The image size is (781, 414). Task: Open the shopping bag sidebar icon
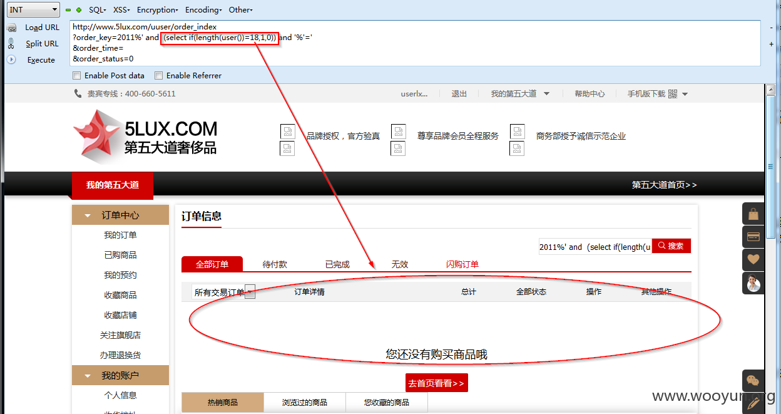753,214
